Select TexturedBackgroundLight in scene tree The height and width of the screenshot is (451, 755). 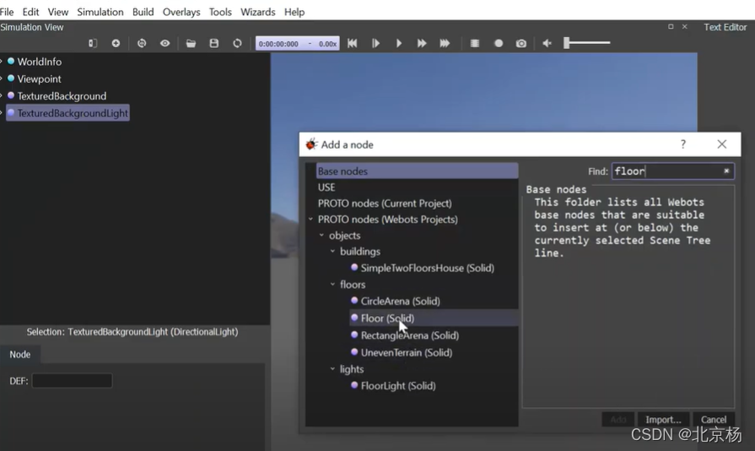click(67, 113)
